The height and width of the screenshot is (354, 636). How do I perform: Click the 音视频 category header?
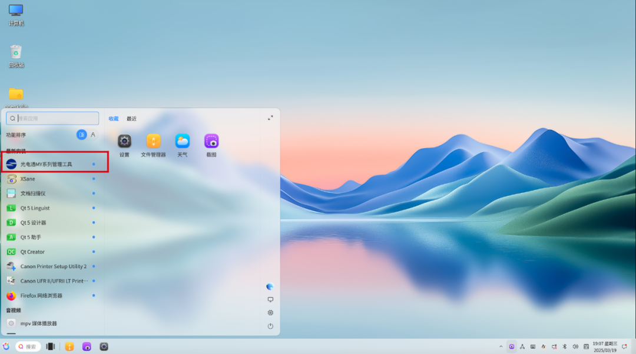[x=14, y=310]
